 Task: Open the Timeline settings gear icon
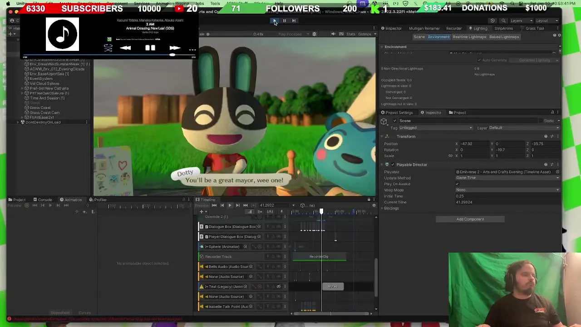coord(374,205)
